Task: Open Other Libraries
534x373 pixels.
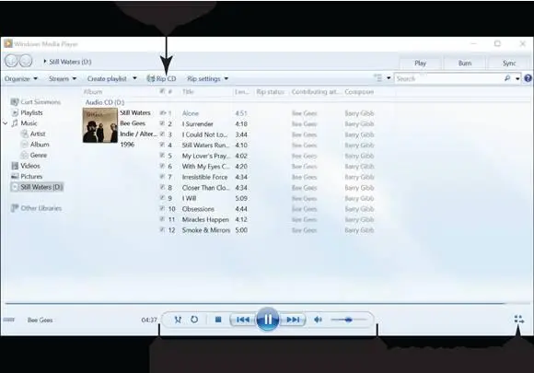Action: point(36,208)
